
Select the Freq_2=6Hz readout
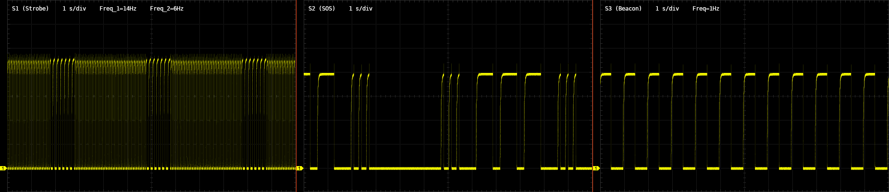point(167,9)
